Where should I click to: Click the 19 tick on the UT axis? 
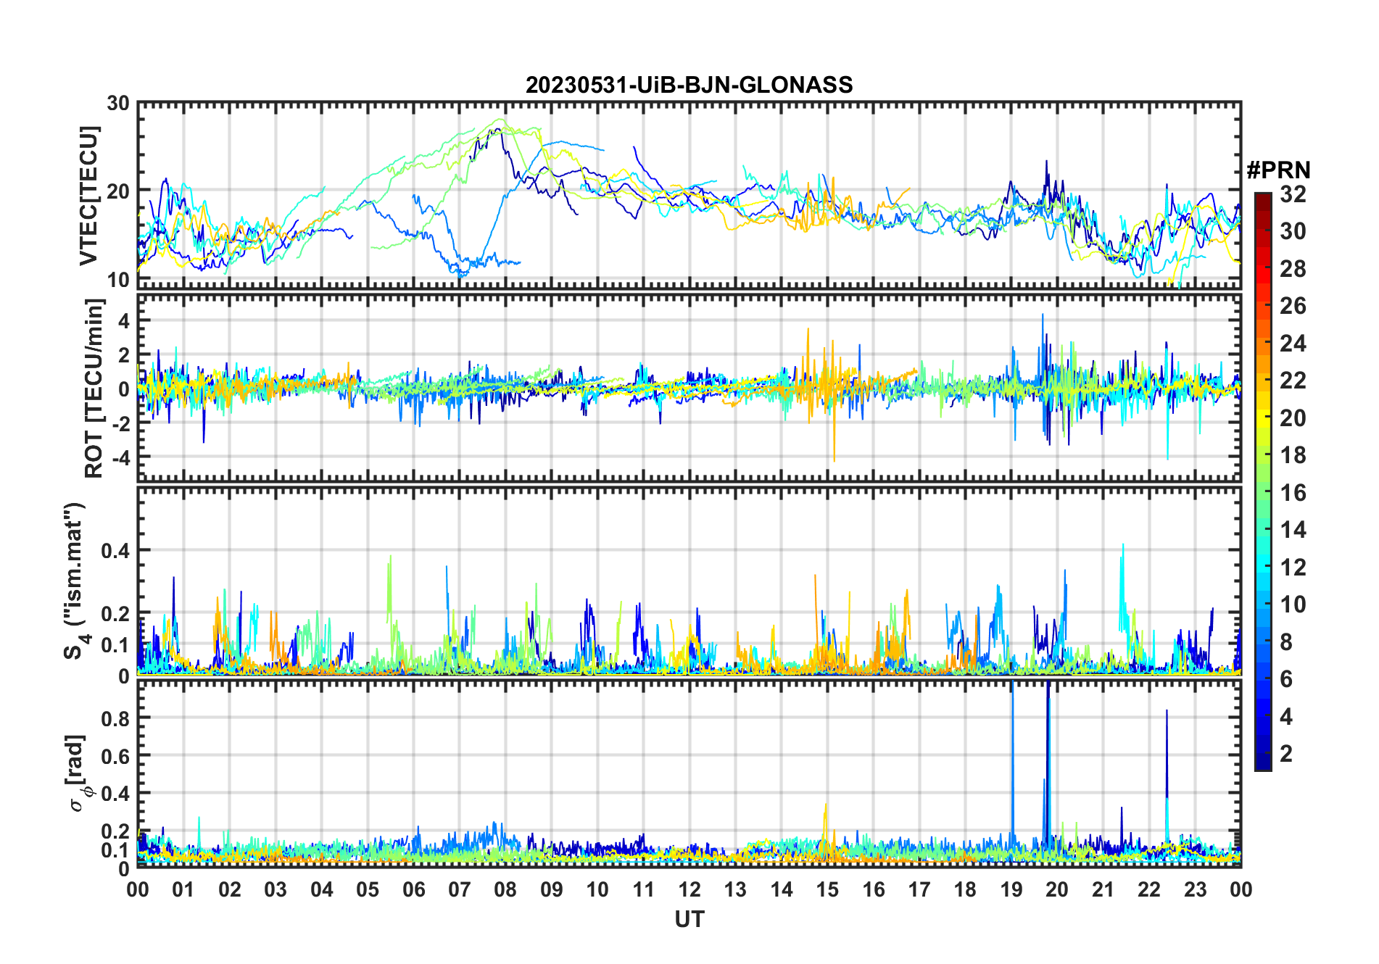click(1011, 889)
